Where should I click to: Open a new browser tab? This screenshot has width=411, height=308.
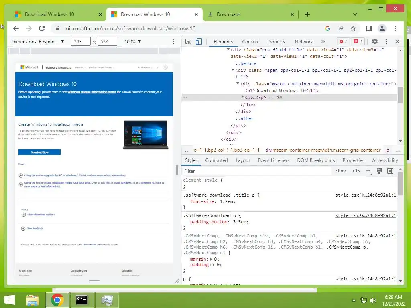(307, 14)
